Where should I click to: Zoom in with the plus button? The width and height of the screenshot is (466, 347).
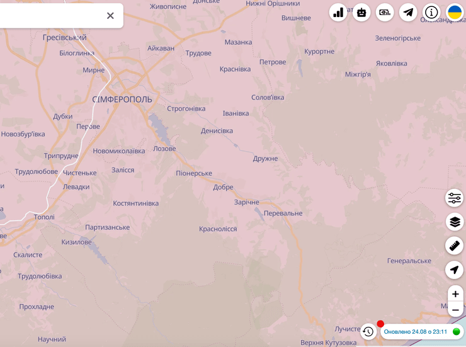tap(455, 293)
